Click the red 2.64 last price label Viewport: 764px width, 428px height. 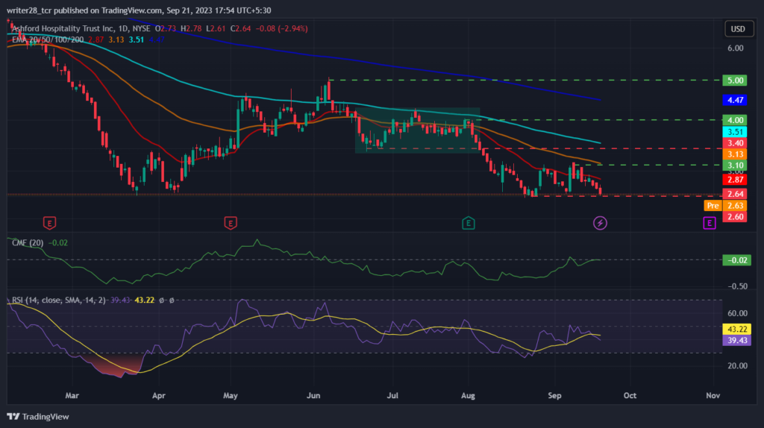[x=735, y=194]
